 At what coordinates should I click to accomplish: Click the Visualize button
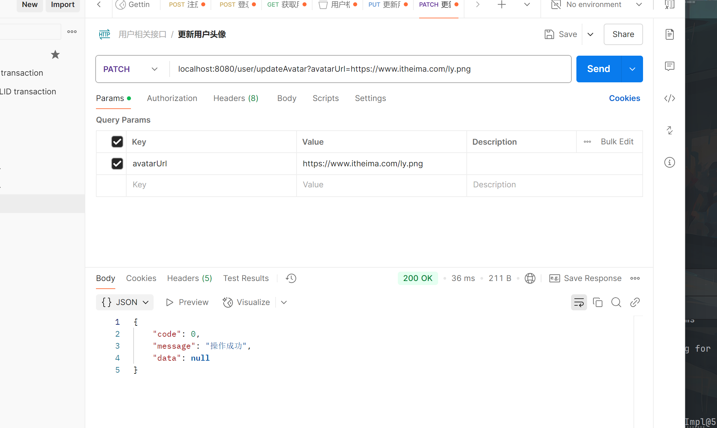coord(246,302)
